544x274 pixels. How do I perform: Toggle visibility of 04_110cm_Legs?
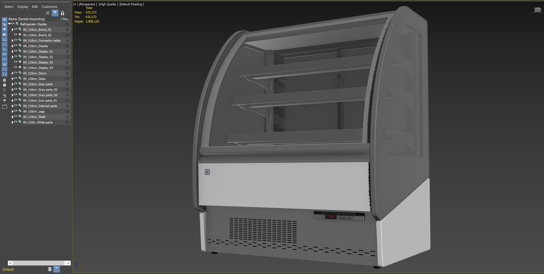coord(16,111)
